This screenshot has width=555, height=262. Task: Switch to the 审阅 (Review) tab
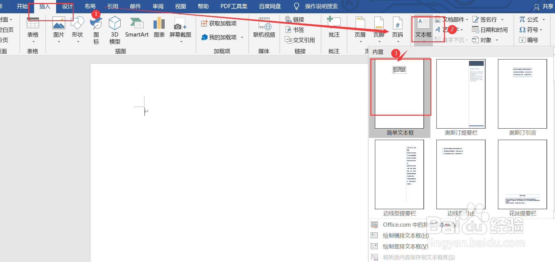pyautogui.click(x=158, y=6)
